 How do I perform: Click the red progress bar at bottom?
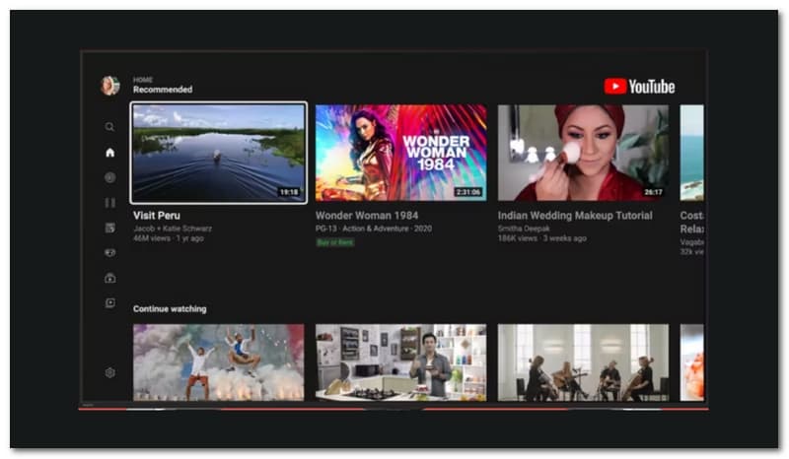click(394, 408)
